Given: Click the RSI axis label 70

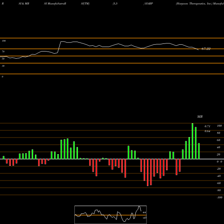Looking at the screenshot, I should pyautogui.click(x=3, y=52).
